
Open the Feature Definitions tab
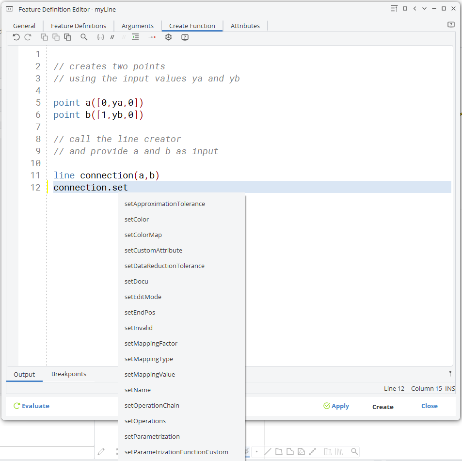[x=79, y=26]
